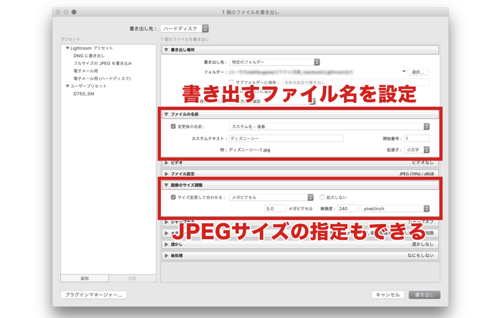Click the キャンセル button
501x318 pixels.
tap(388, 295)
